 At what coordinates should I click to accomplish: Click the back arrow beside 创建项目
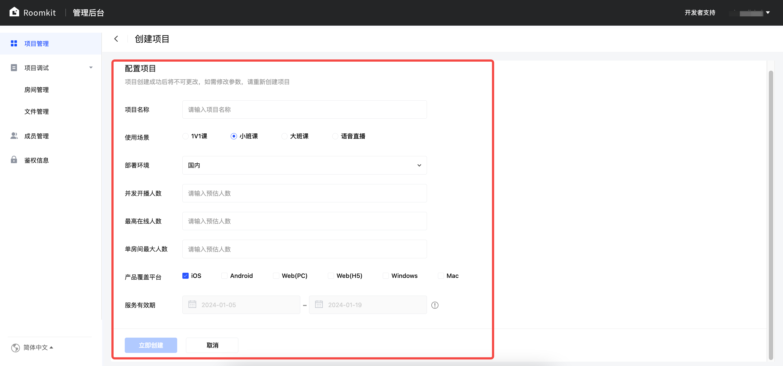pos(116,39)
